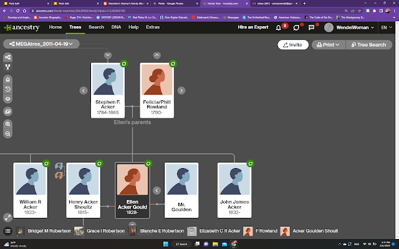
Task: Open the Extras menu
Action: [153, 27]
